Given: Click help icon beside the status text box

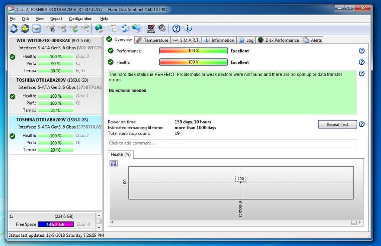Looking at the screenshot, I should pyautogui.click(x=362, y=74).
